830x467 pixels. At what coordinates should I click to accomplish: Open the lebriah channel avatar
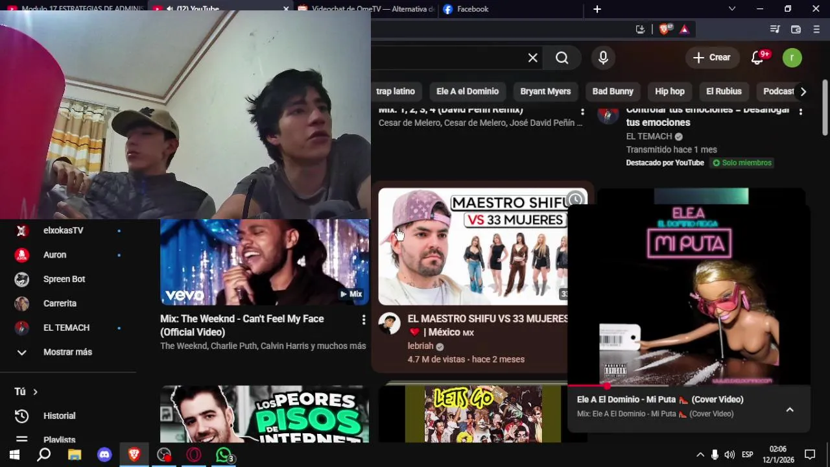[390, 323]
